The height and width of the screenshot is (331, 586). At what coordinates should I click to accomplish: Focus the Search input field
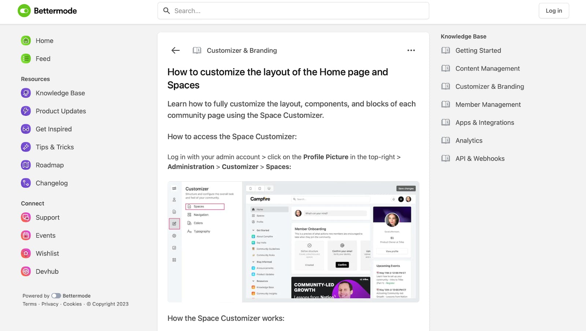click(x=293, y=11)
